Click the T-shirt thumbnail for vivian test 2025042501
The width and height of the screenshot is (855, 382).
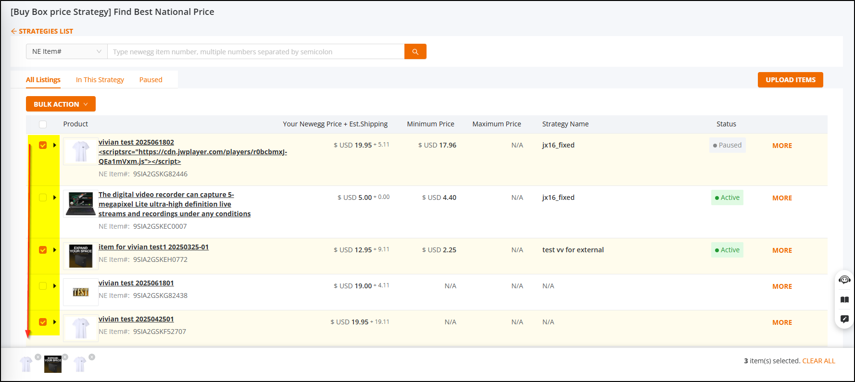tap(81, 328)
